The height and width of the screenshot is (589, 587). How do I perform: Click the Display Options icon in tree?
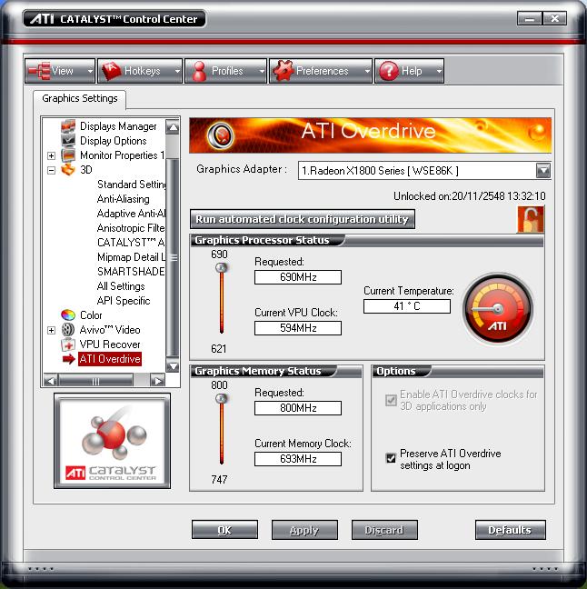coord(68,141)
